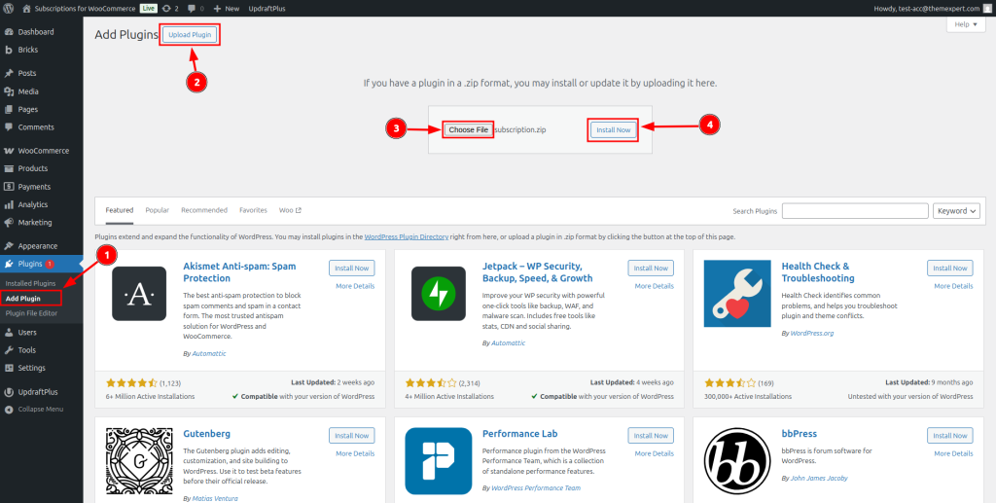The image size is (996, 503).
Task: Collapse the admin sidebar menu
Action: [x=41, y=409]
